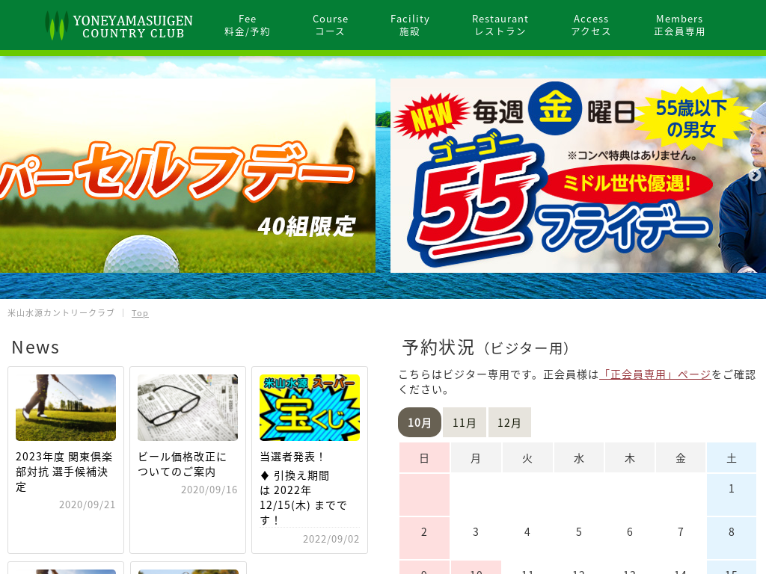Click the Top breadcrumb link

pos(140,313)
